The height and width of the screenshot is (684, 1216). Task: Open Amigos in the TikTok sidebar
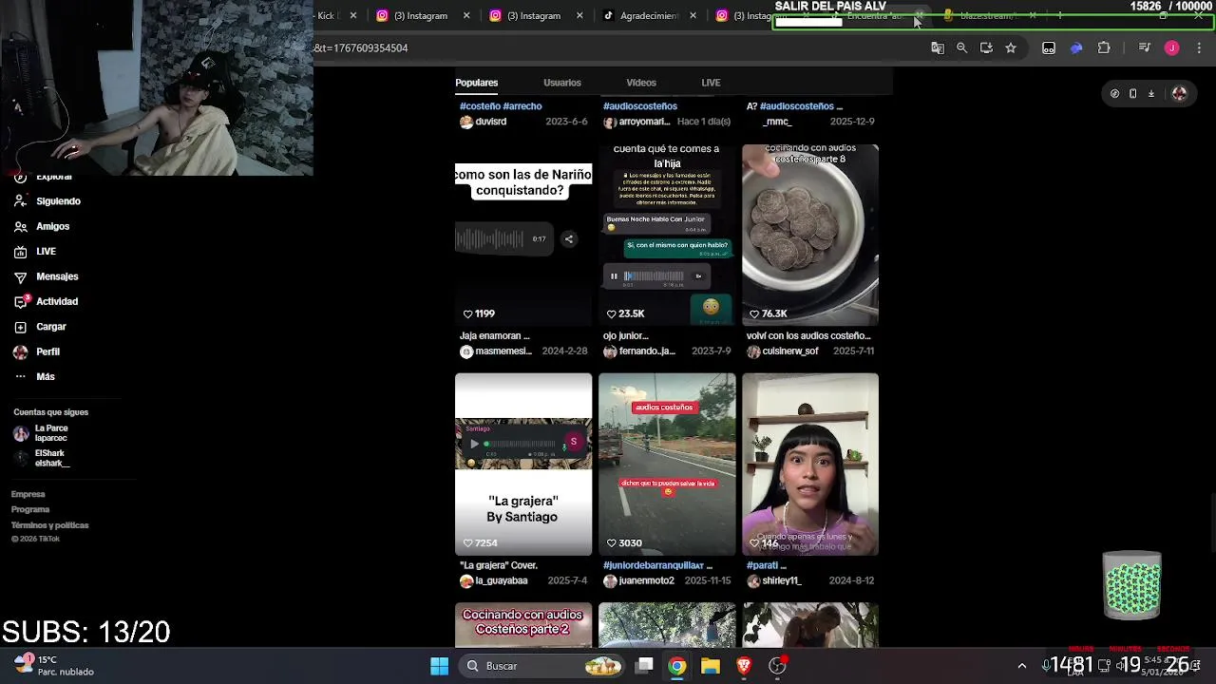(42, 226)
